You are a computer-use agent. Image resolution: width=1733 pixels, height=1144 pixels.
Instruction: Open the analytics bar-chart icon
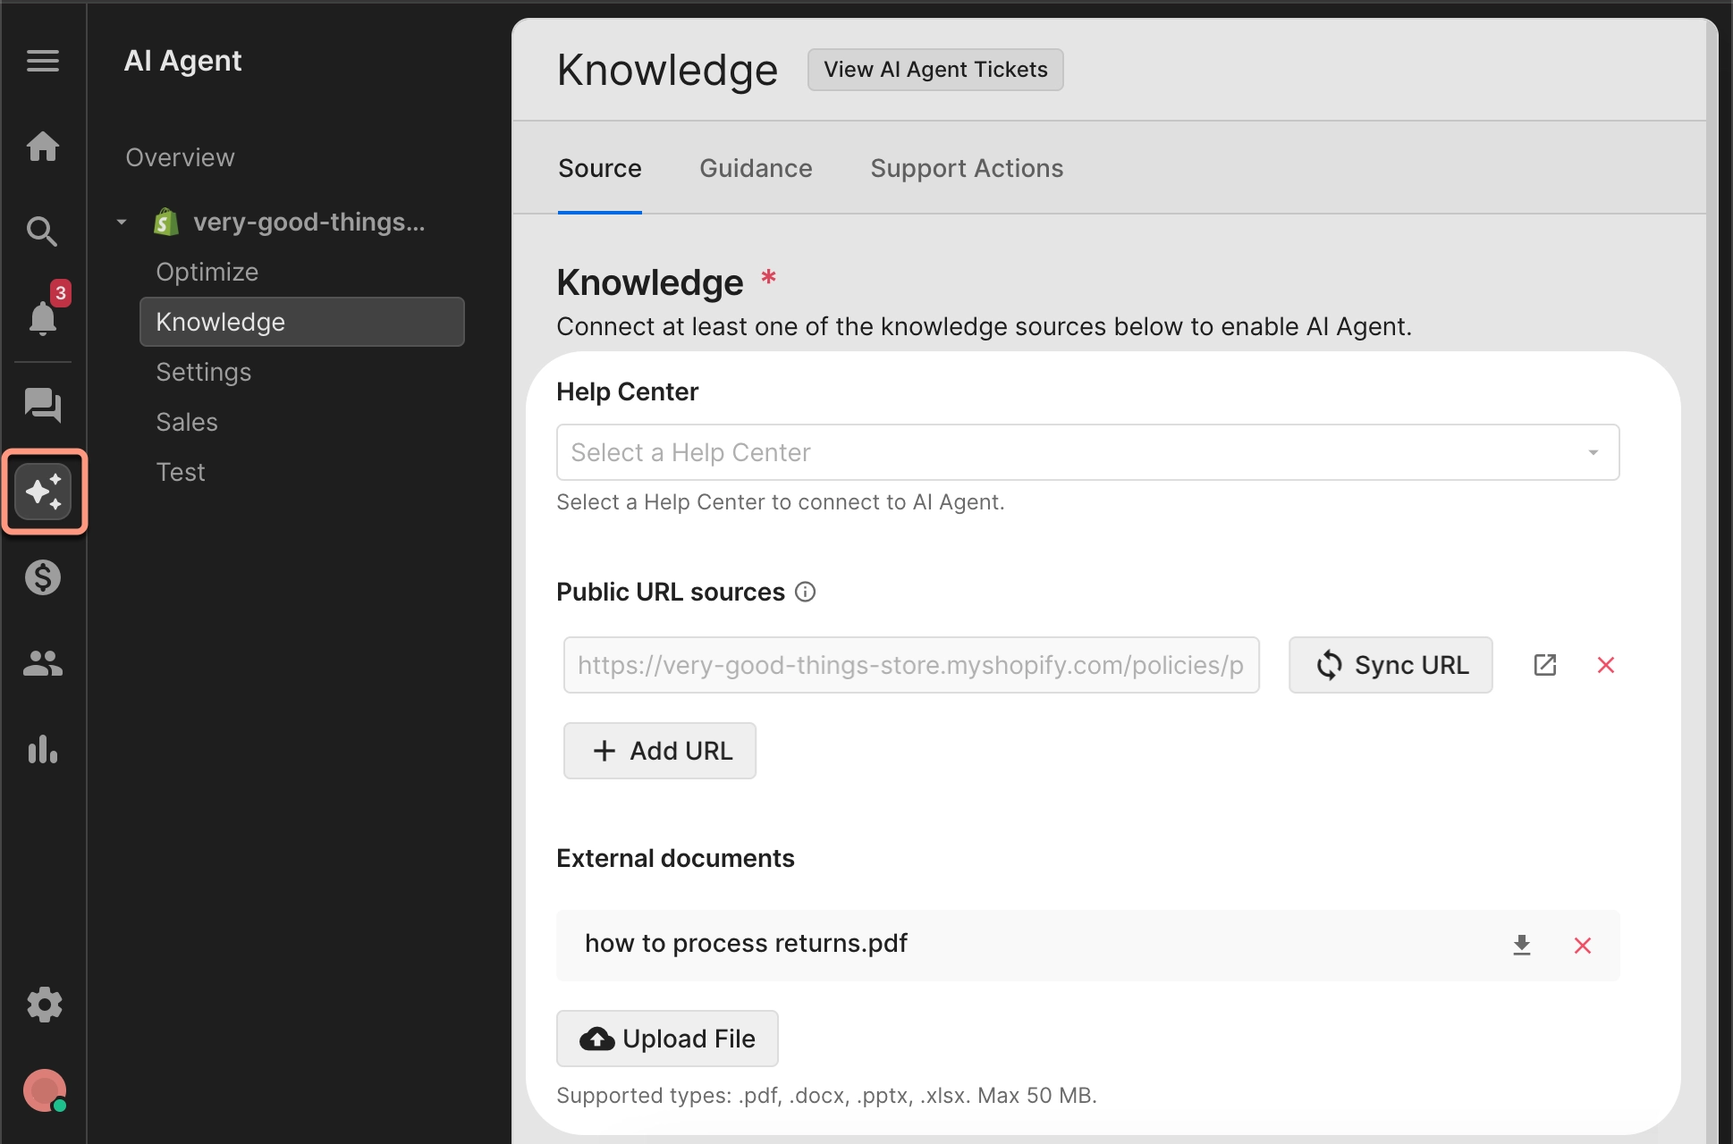pyautogui.click(x=44, y=749)
